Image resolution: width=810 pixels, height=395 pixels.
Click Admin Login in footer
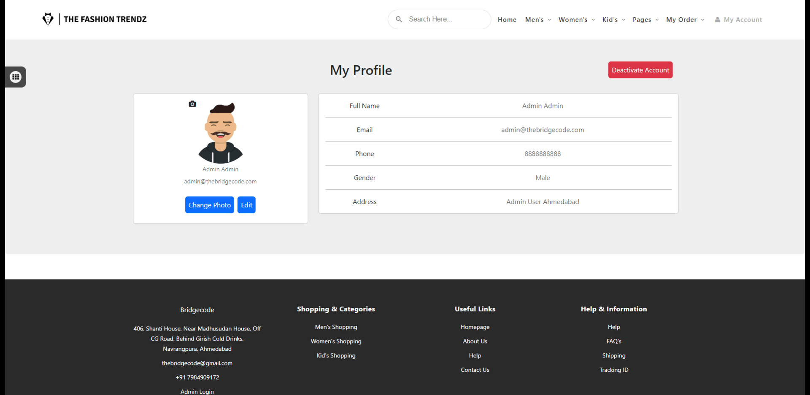[x=197, y=392]
